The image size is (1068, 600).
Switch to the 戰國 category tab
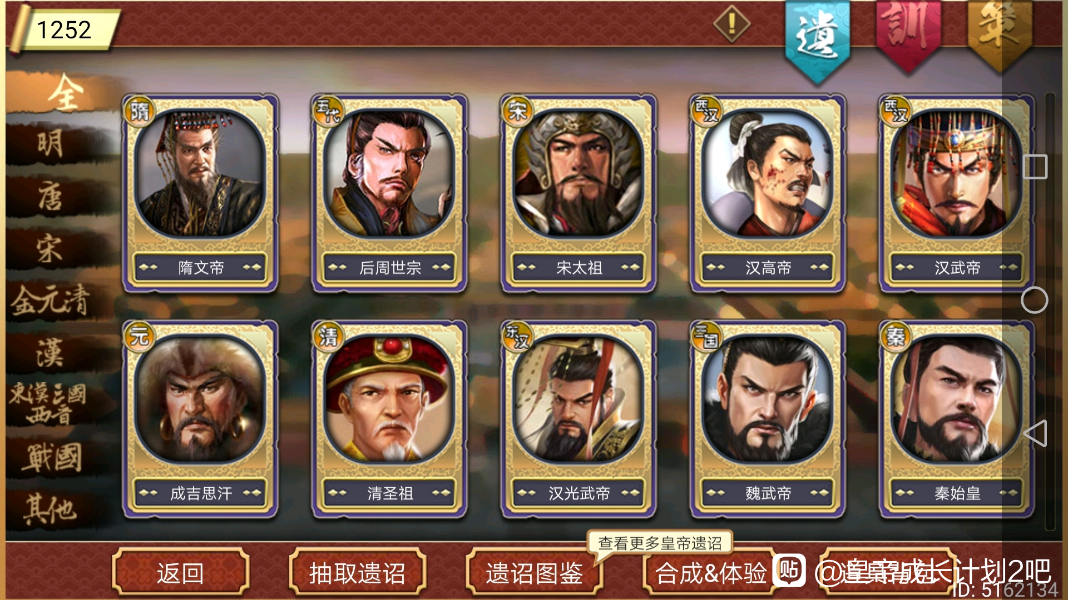pyautogui.click(x=51, y=458)
